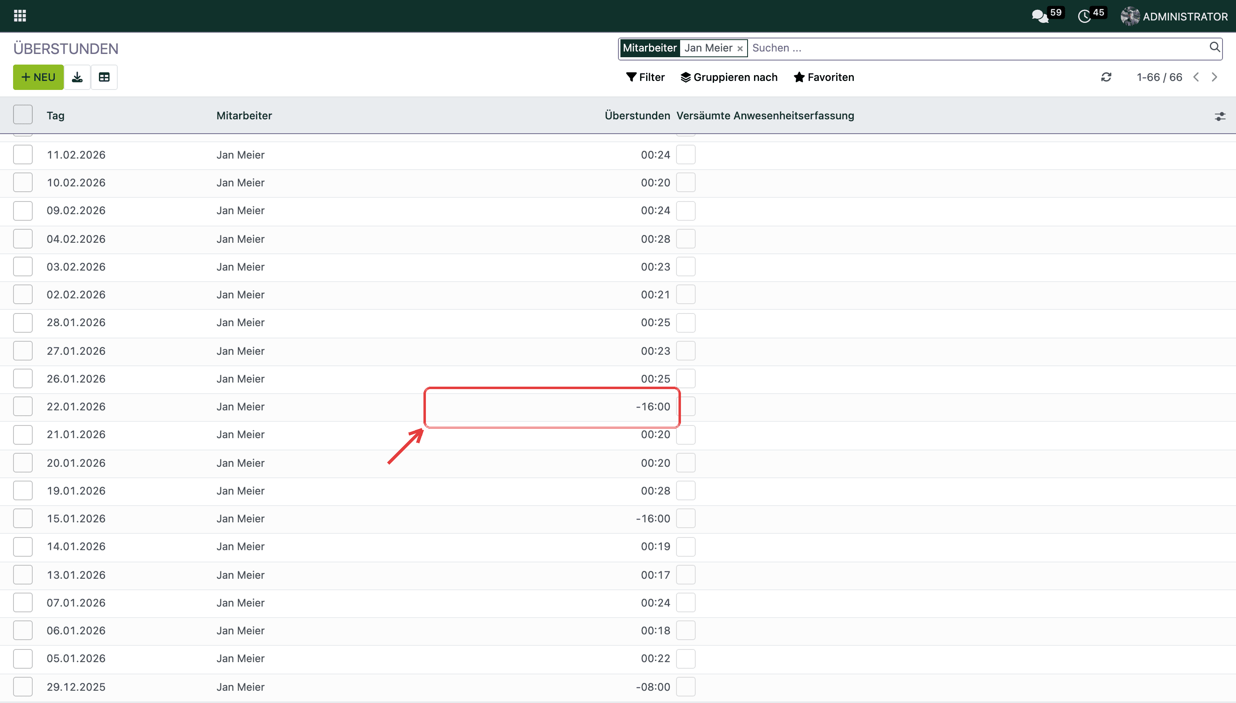Sort by the Tag column header
This screenshot has width=1236, height=703.
click(x=56, y=115)
